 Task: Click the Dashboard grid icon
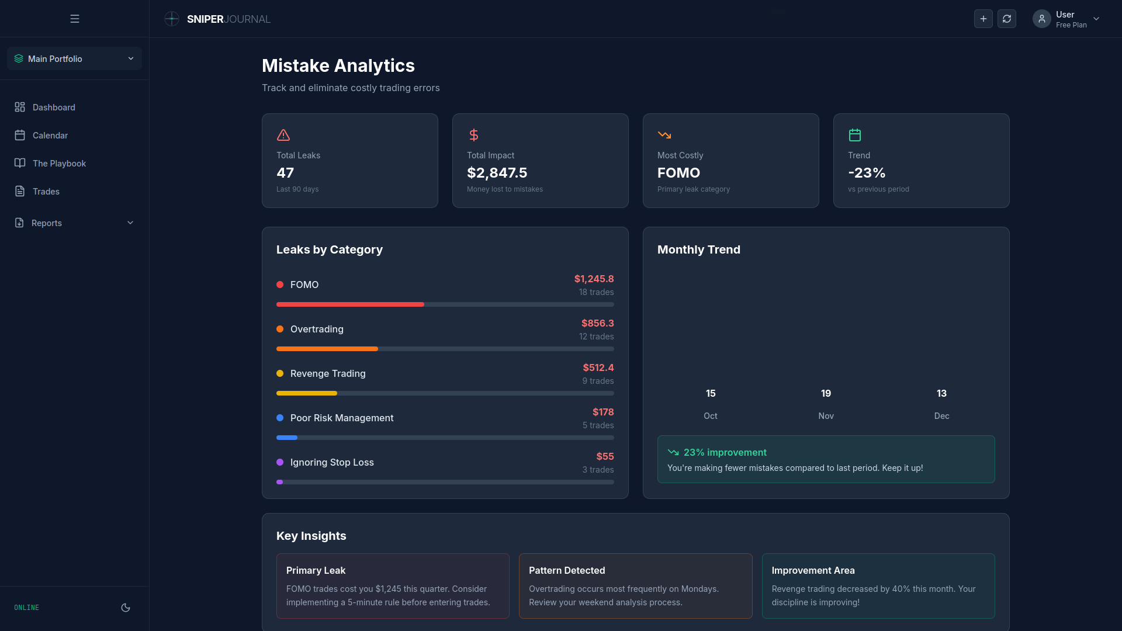click(x=20, y=107)
